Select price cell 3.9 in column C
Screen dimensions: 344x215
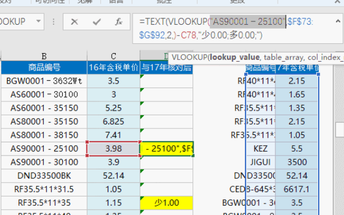point(114,162)
